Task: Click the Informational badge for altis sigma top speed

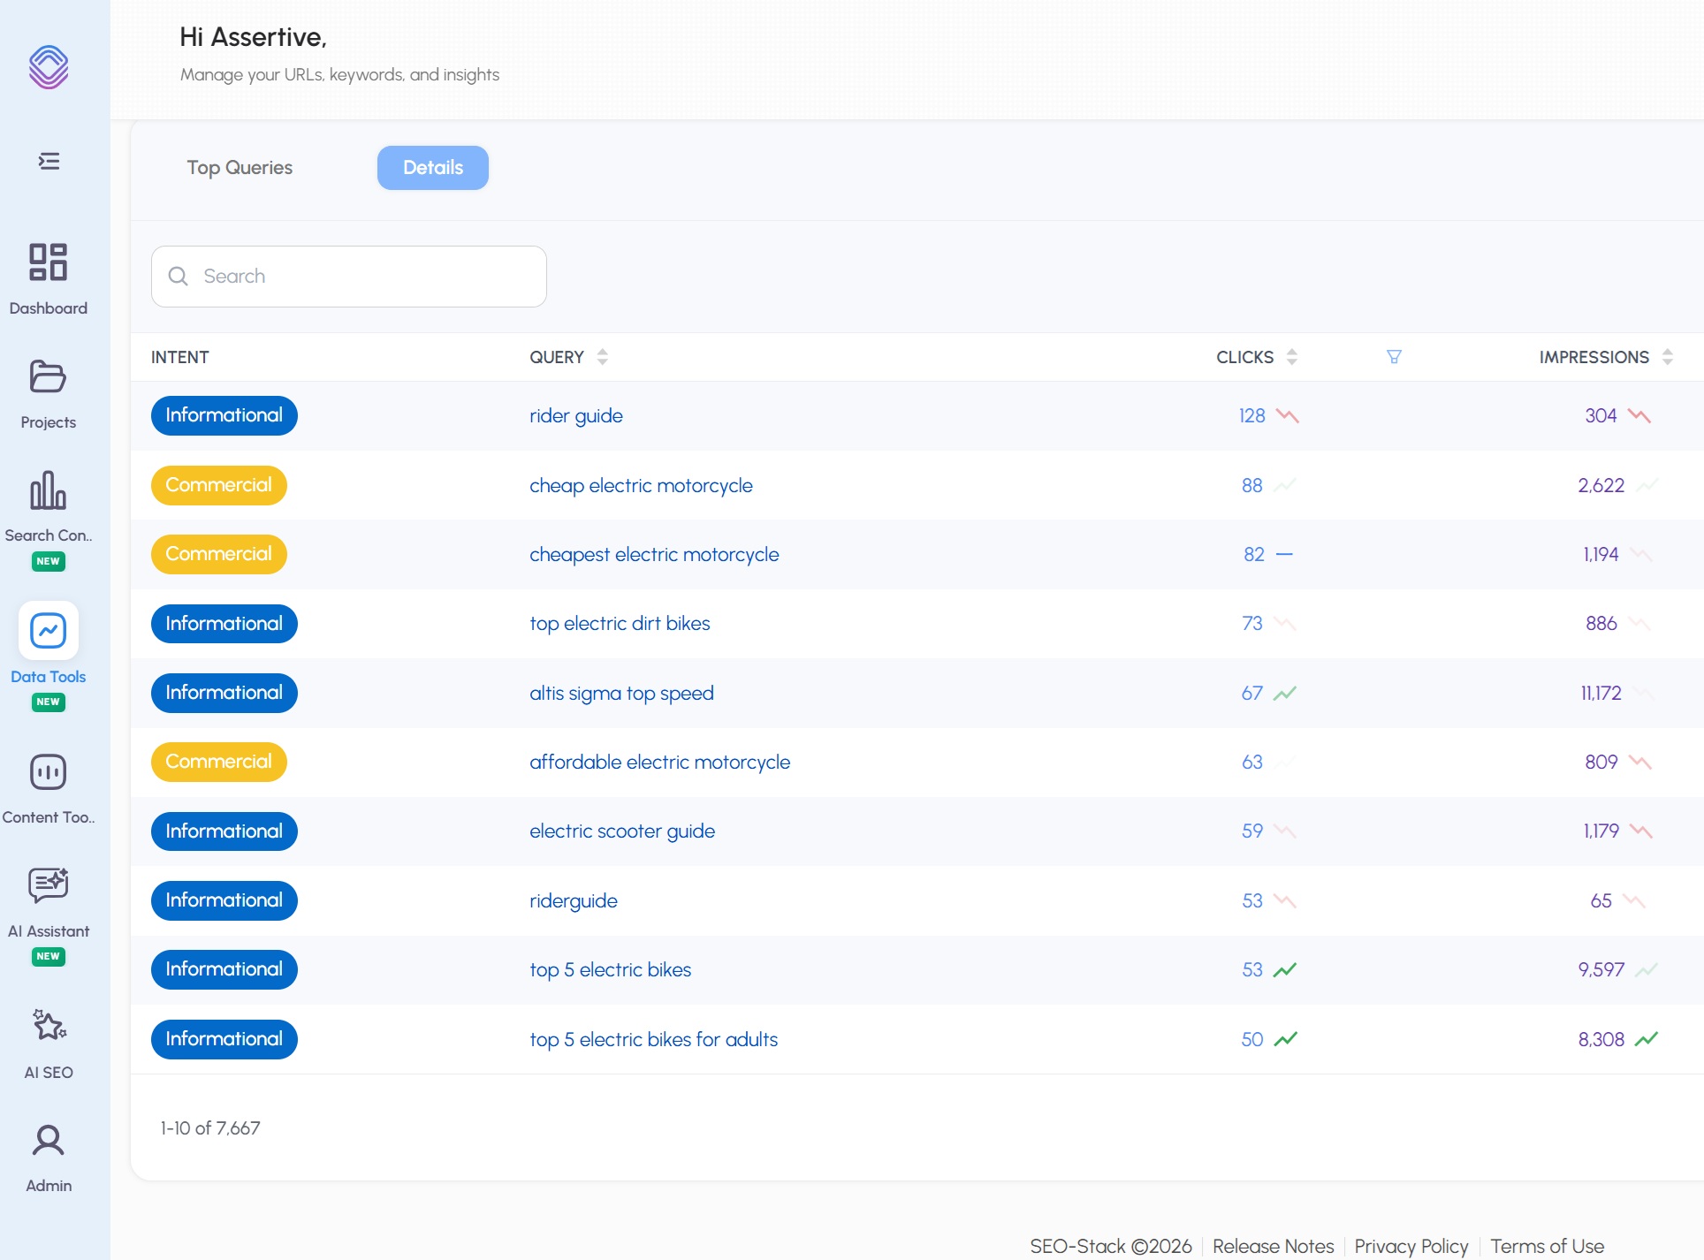Action: [224, 694]
